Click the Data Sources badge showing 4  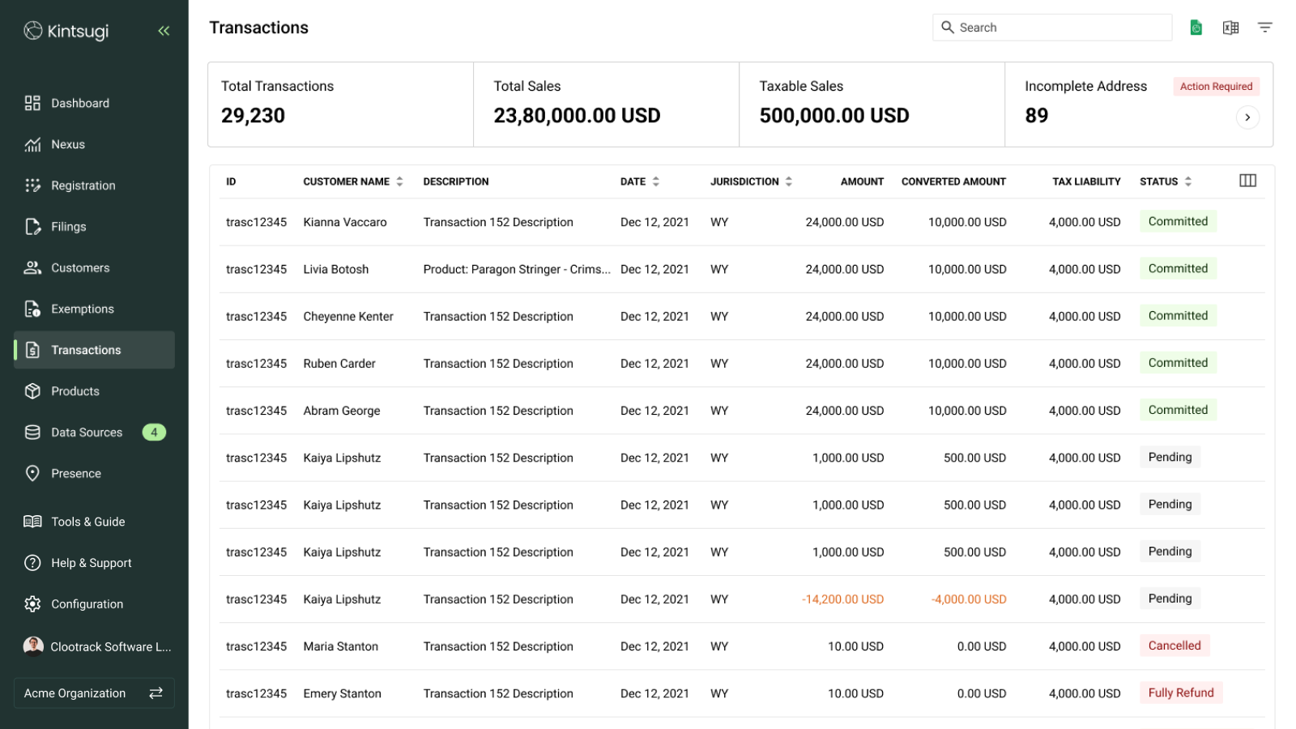(x=154, y=433)
